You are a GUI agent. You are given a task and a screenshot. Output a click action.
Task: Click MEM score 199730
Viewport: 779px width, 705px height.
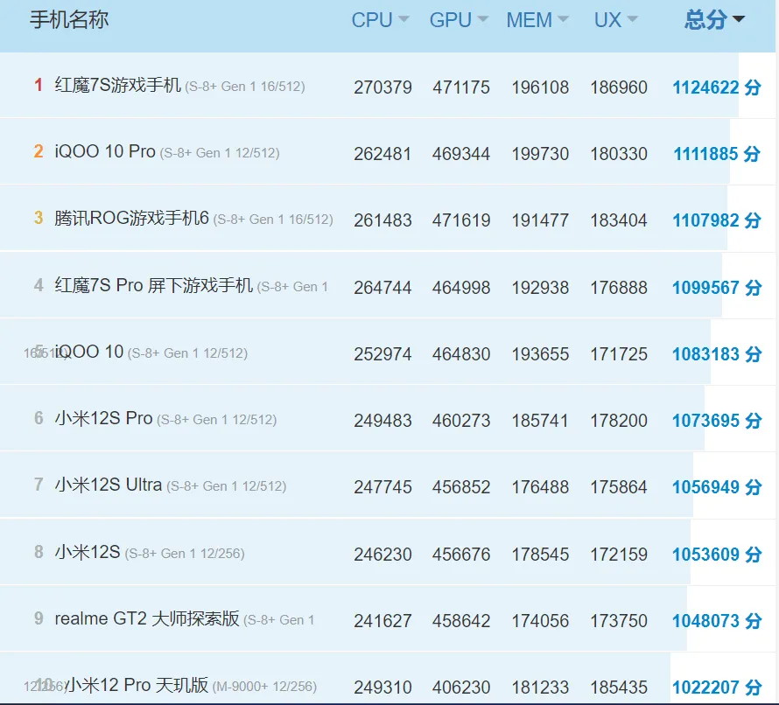pyautogui.click(x=540, y=154)
